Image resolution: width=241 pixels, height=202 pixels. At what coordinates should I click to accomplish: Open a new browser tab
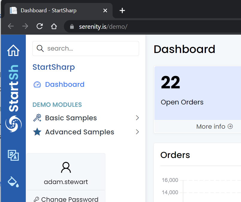point(122,10)
